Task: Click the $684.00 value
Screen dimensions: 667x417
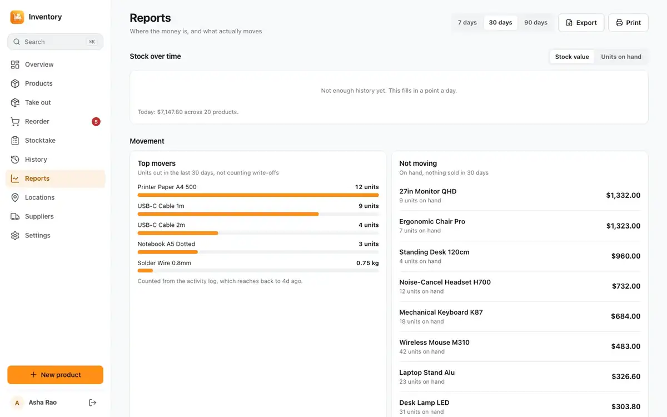Action: [626, 316]
